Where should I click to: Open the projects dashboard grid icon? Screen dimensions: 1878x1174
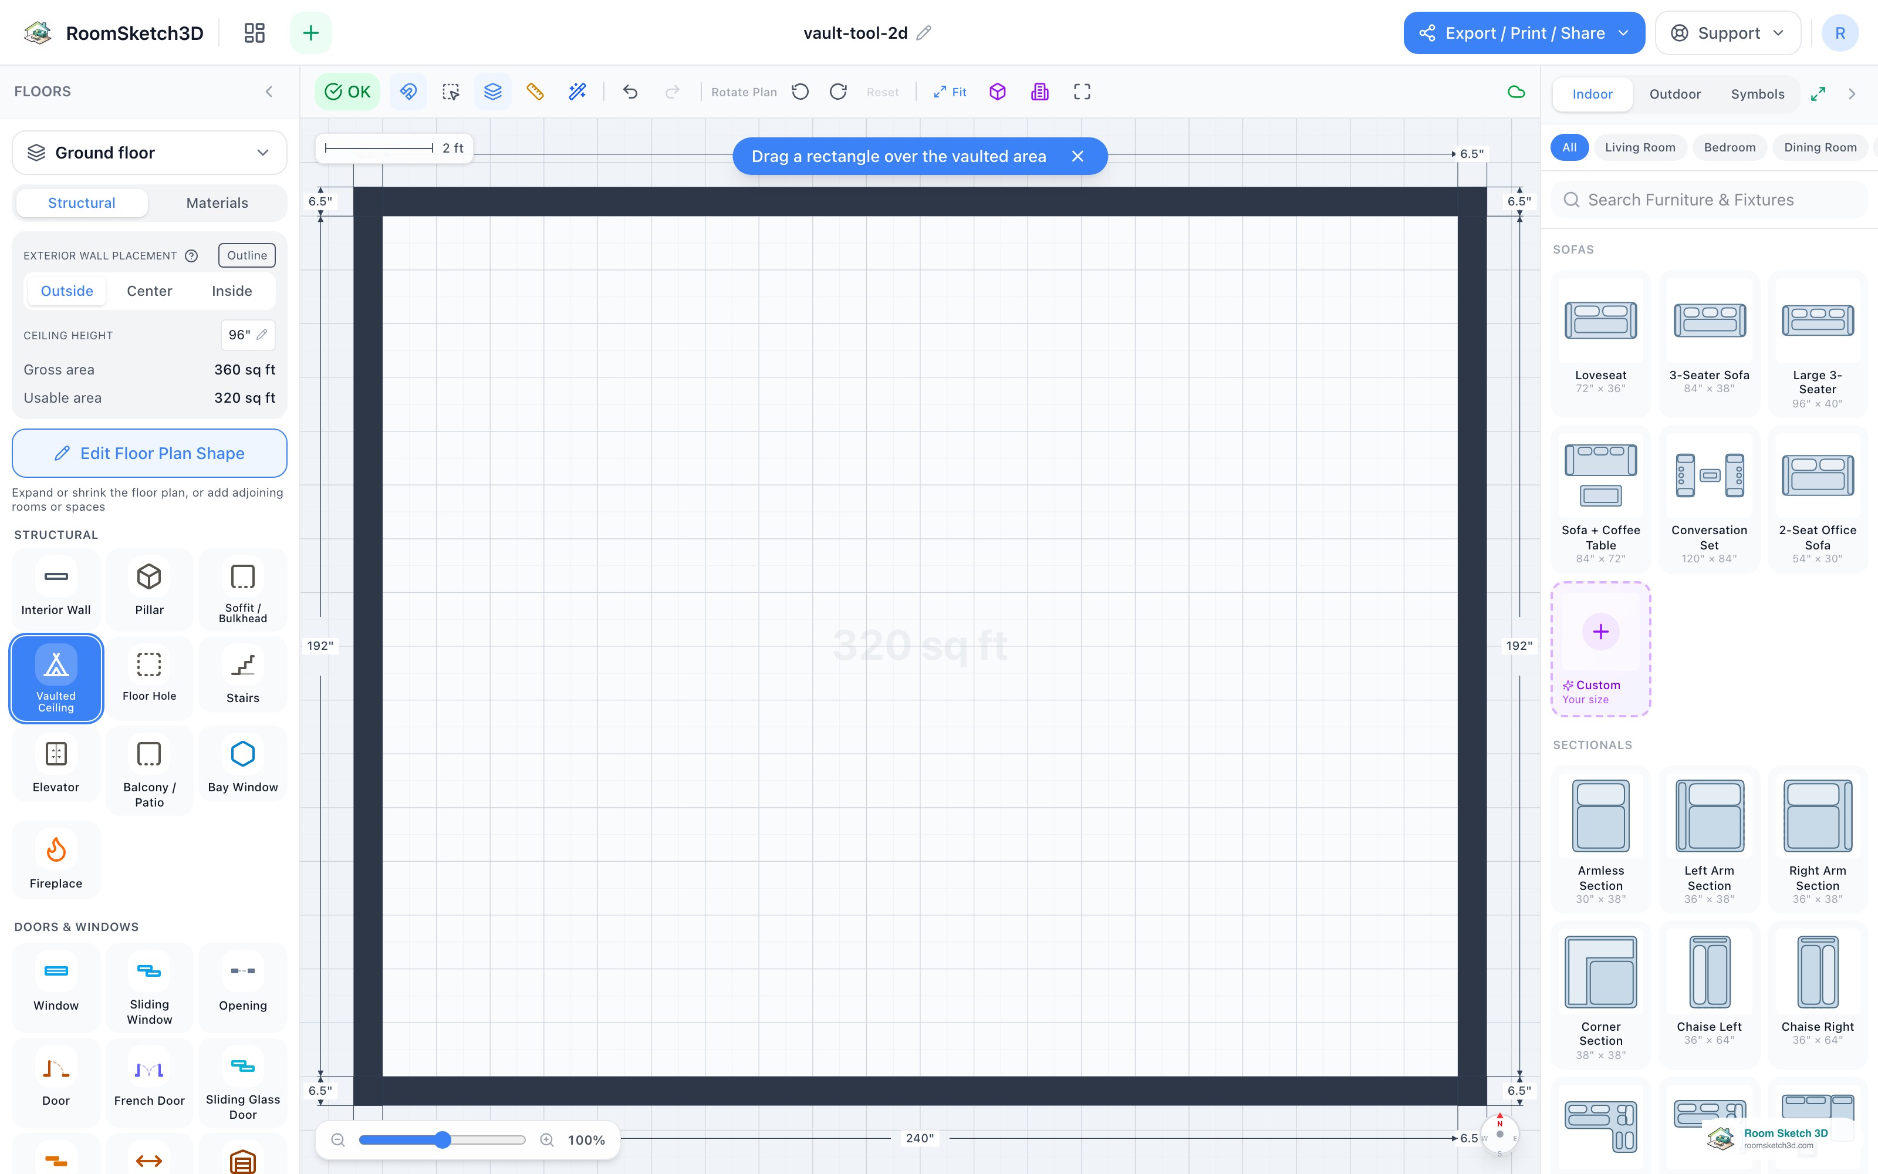point(254,33)
